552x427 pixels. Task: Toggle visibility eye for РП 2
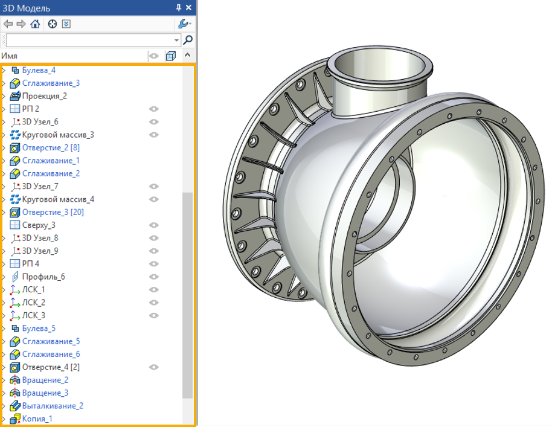154,109
